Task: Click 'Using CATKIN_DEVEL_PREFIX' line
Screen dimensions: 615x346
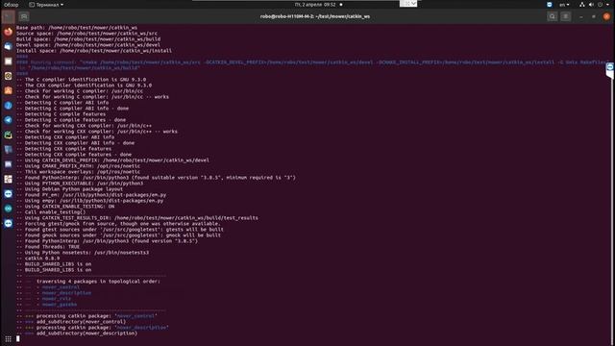Action: tap(112, 161)
